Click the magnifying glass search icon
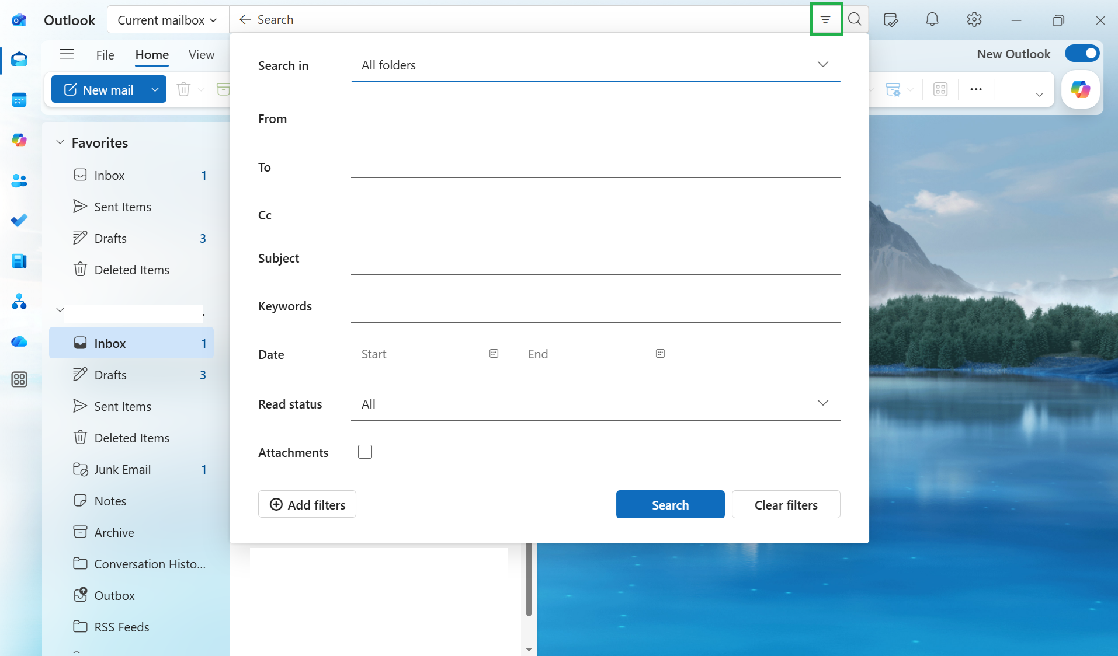The image size is (1118, 656). [x=855, y=19]
